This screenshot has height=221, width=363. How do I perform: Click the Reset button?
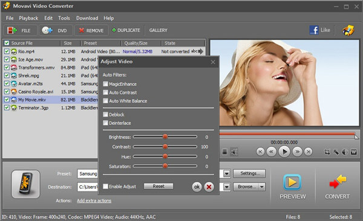coord(159,187)
